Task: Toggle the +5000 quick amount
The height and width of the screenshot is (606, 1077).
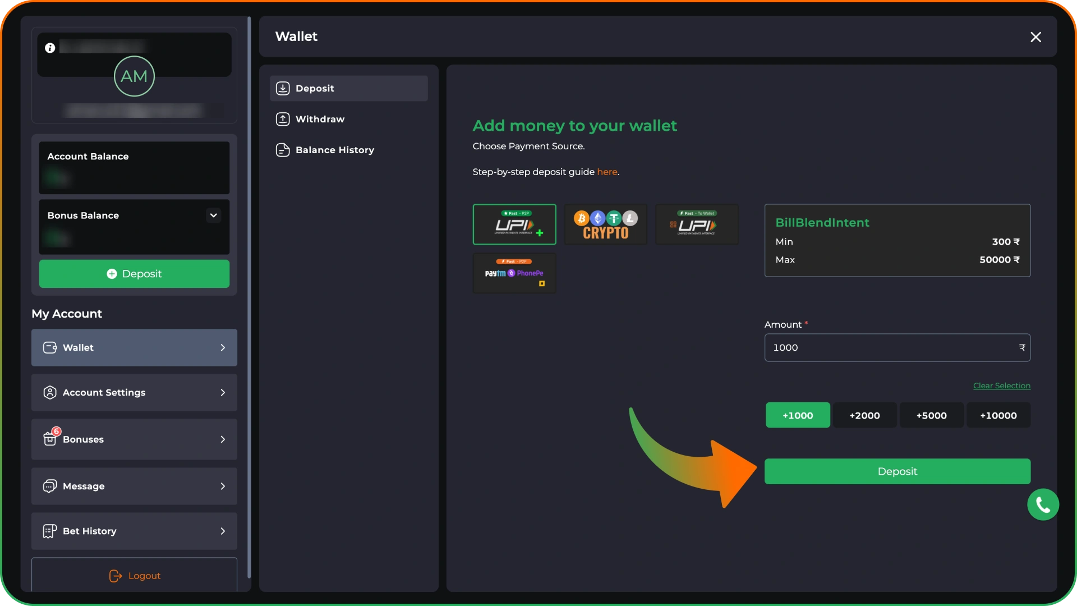Action: [x=932, y=416]
